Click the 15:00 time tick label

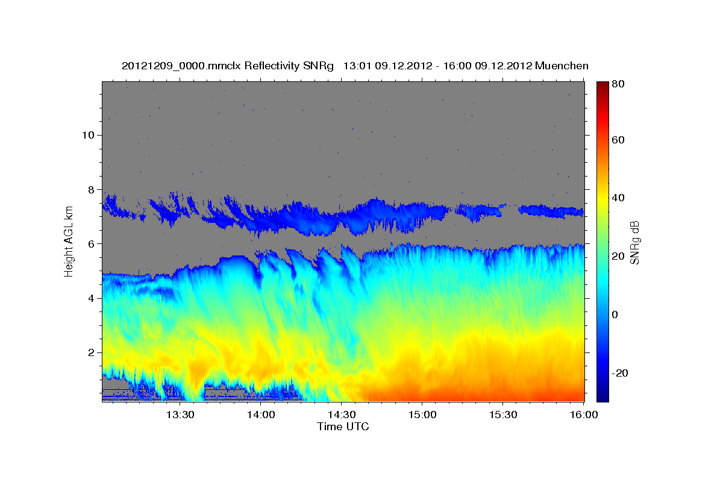pos(422,415)
